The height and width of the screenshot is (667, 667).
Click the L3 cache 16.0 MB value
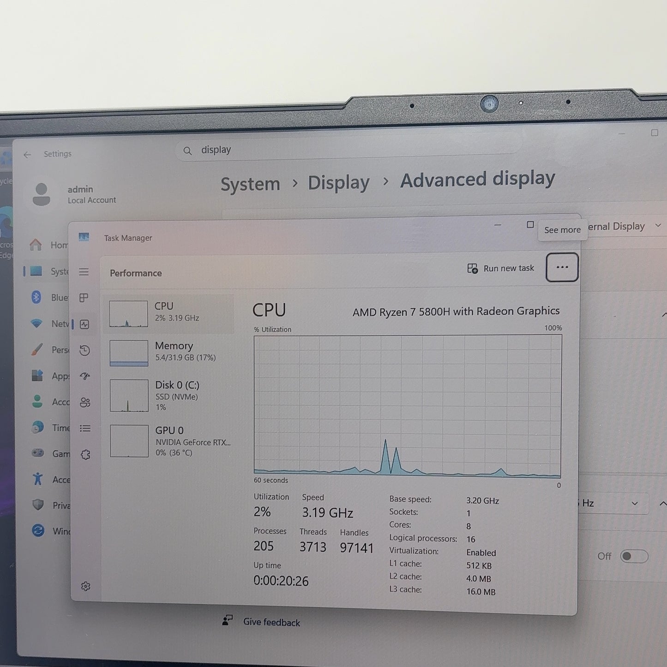(481, 592)
